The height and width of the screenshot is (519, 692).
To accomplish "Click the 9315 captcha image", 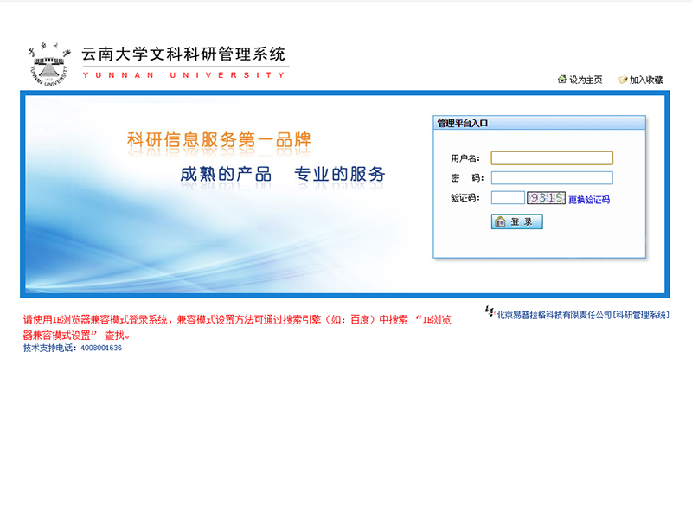I will point(547,198).
